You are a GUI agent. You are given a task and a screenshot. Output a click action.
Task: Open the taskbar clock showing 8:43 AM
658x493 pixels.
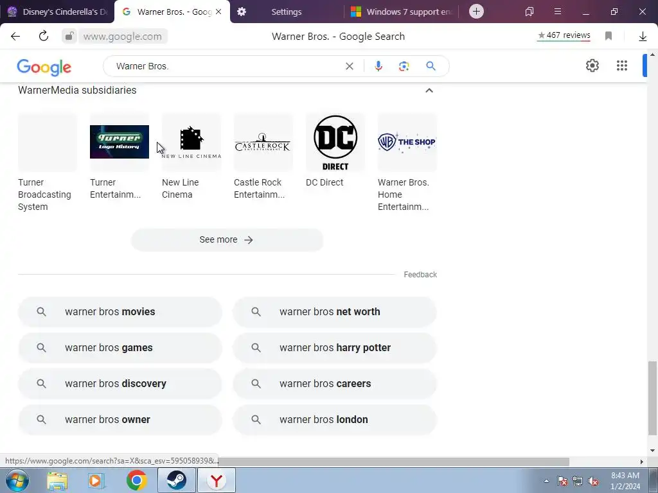point(625,481)
